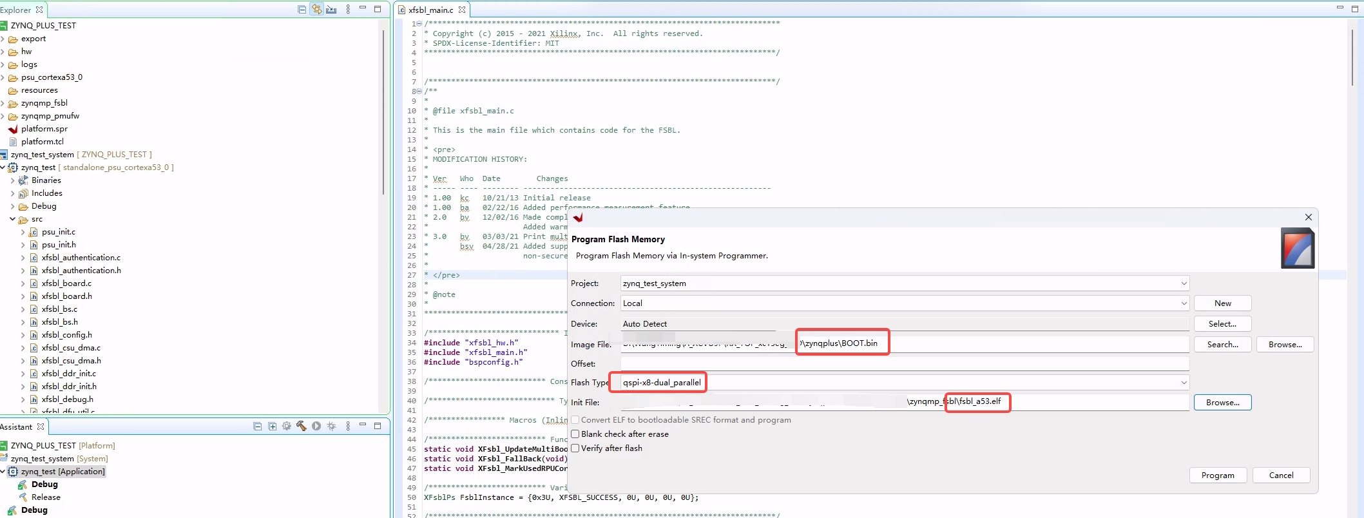Image resolution: width=1364 pixels, height=518 pixels.
Task: Close the Program Flash Memory dialog
Action: click(1308, 217)
